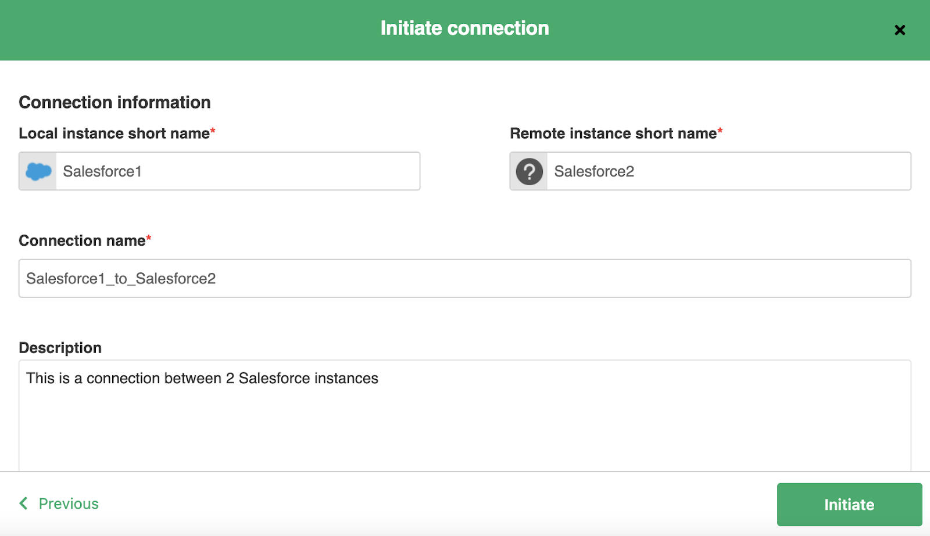The image size is (930, 536).
Task: Click the Previous chevron arrow
Action: (x=24, y=503)
